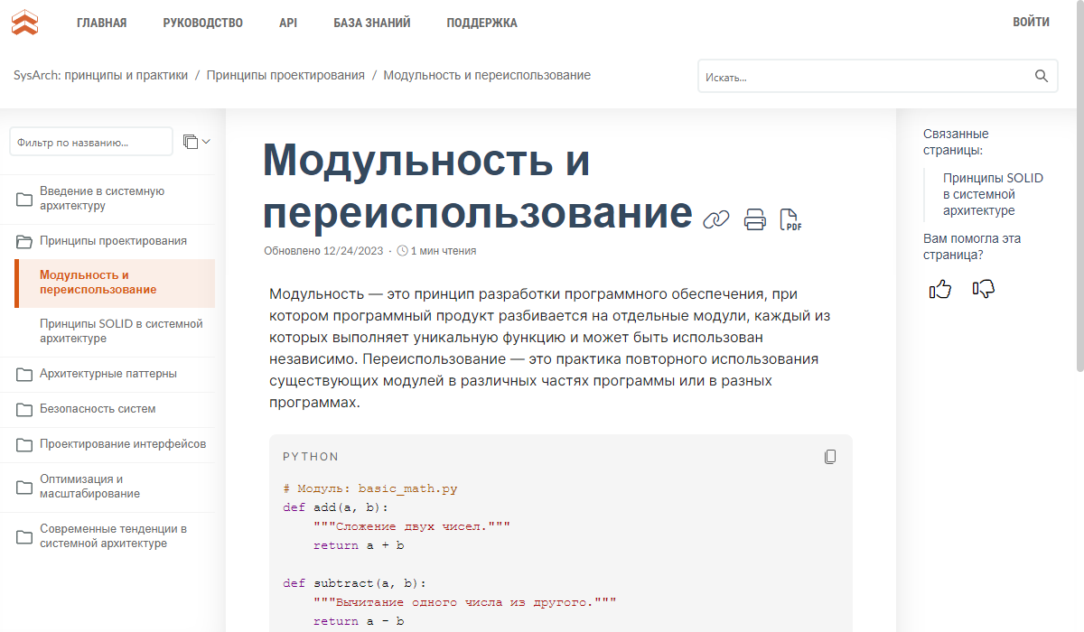Open the 'Руководство' menu item
This screenshot has width=1084, height=632.
[x=202, y=23]
